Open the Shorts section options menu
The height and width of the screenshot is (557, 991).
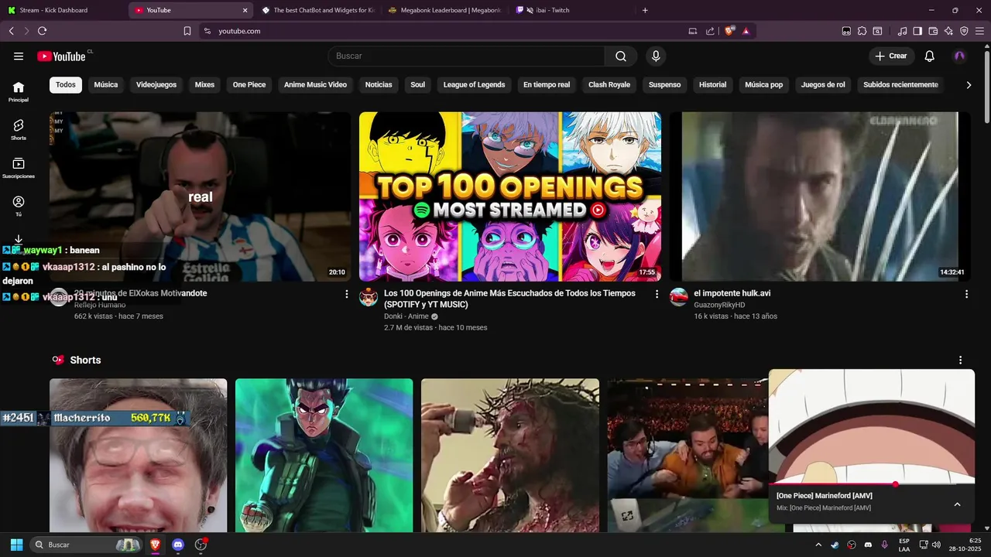pyautogui.click(x=960, y=361)
